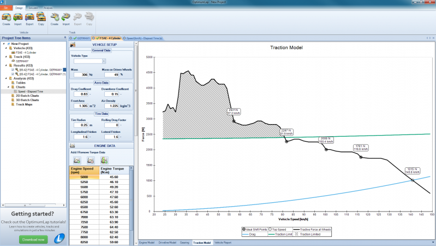Image resolution: width=436 pixels, height=246 pixels.
Task: Toggle checkbox of first FSAE - 4 Cylinder, GERMANY result
Action: [13, 69]
